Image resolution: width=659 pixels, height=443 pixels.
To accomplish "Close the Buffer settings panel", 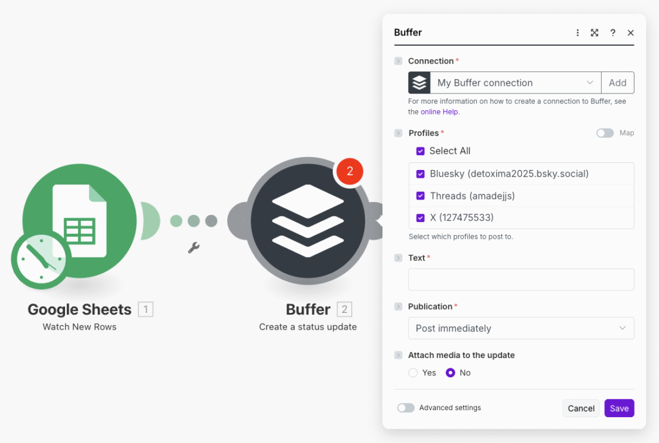I will tap(631, 33).
